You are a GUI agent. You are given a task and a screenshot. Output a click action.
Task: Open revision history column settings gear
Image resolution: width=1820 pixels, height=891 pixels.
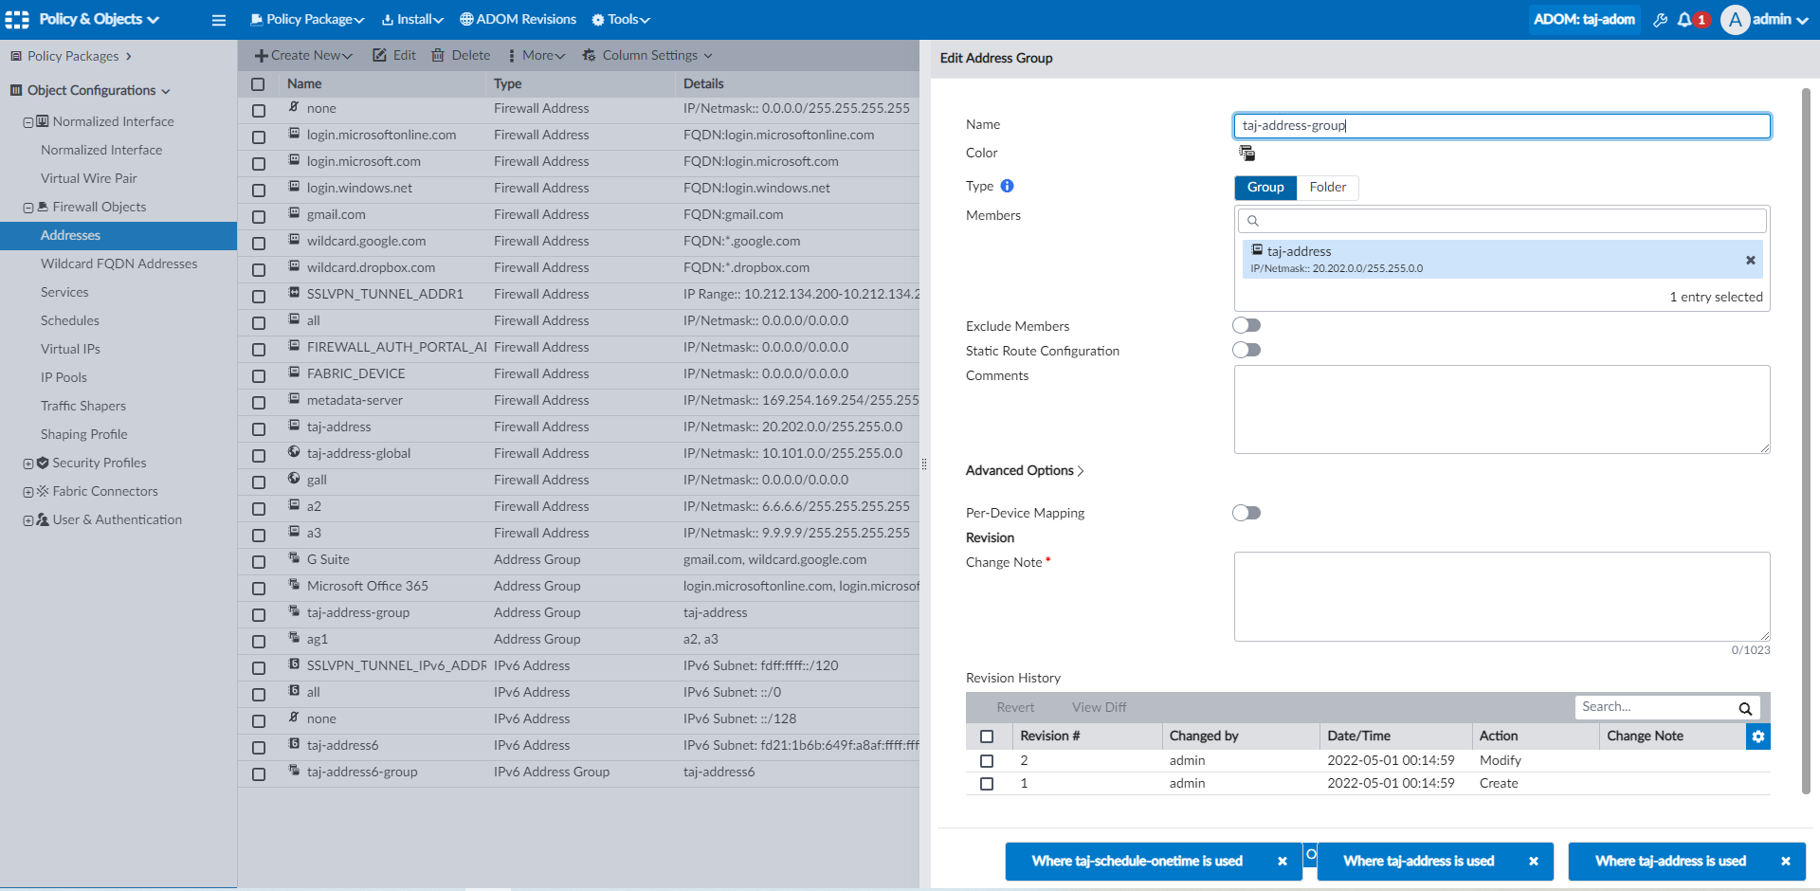(1757, 736)
